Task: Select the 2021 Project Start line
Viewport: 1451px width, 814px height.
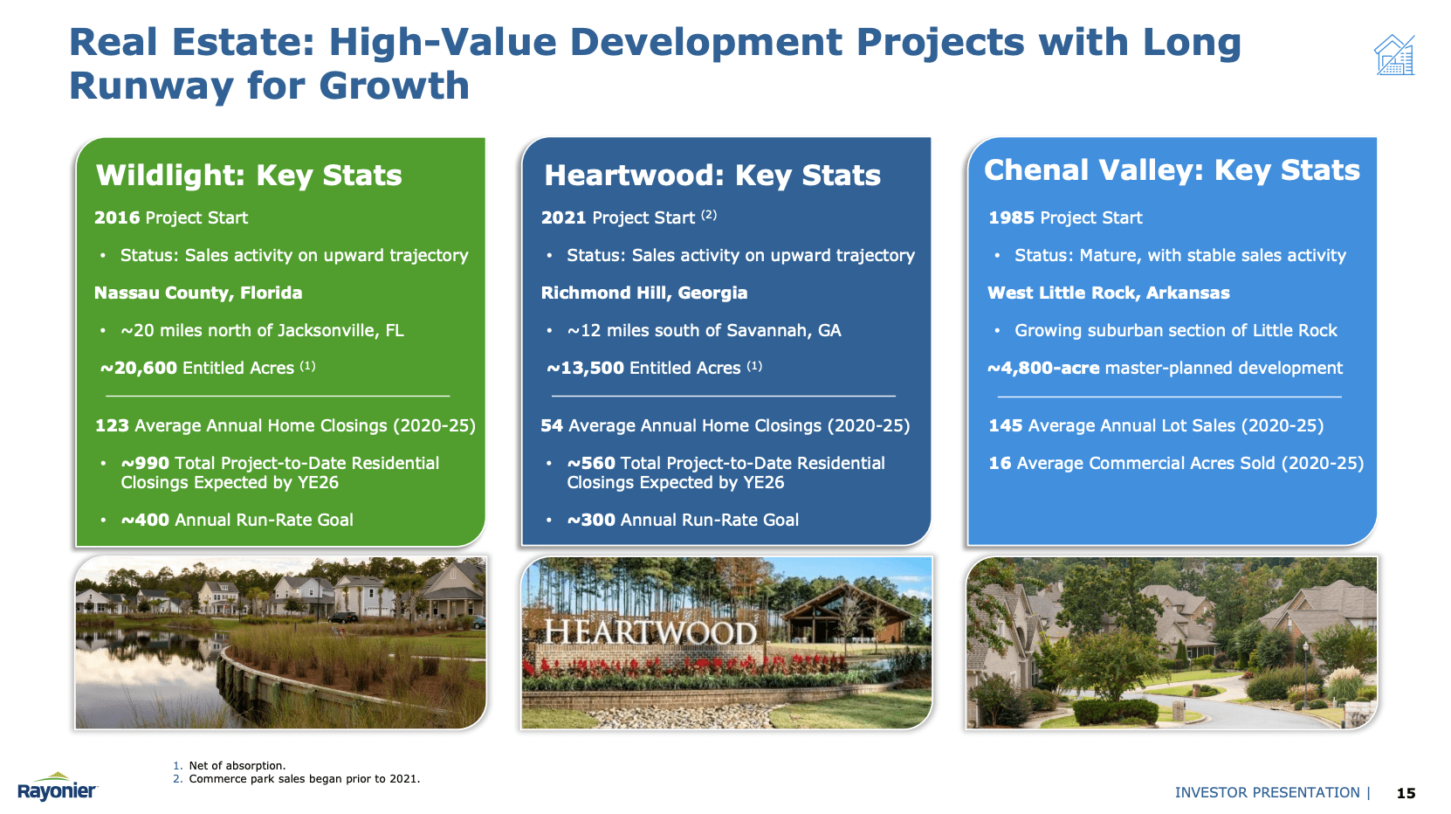Action: coord(629,217)
